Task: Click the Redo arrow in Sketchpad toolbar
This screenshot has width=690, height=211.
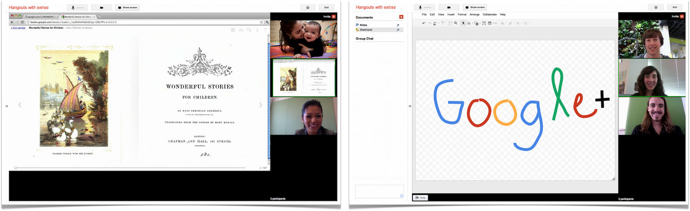Action: coord(430,23)
